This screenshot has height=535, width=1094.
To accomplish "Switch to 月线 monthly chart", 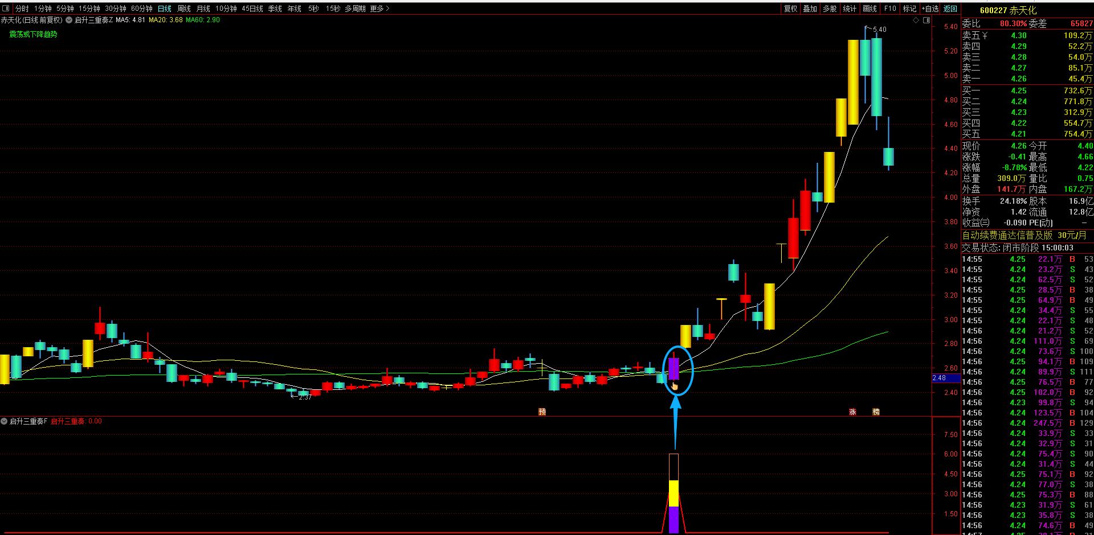I will (203, 9).
